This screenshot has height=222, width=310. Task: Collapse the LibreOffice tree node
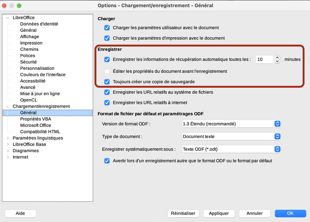click(x=7, y=18)
